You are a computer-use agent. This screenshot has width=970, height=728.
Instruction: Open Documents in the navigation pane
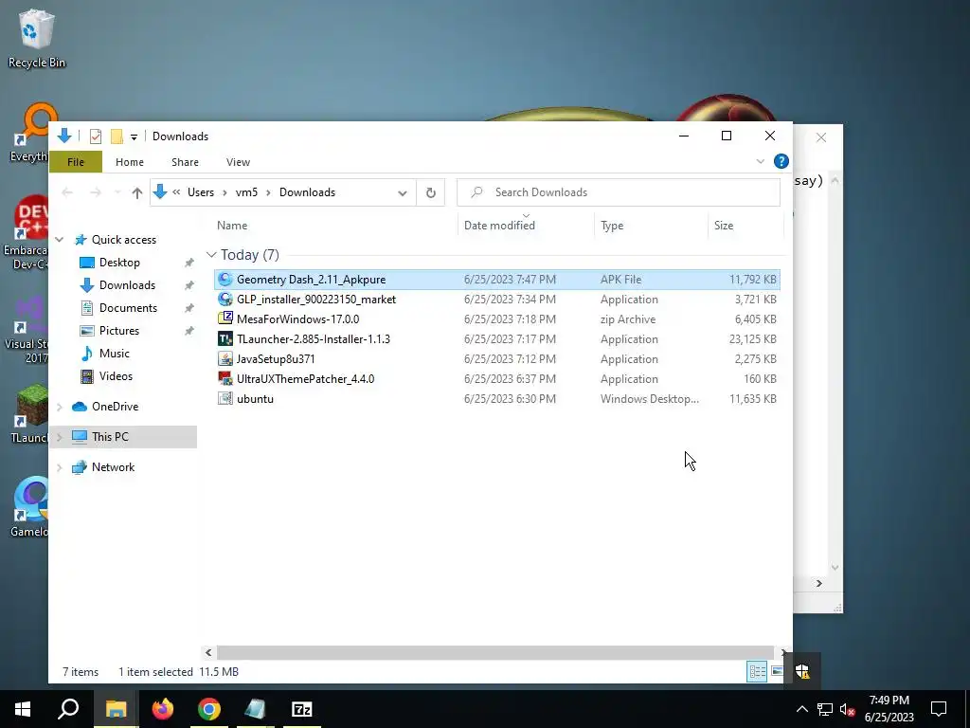point(128,308)
